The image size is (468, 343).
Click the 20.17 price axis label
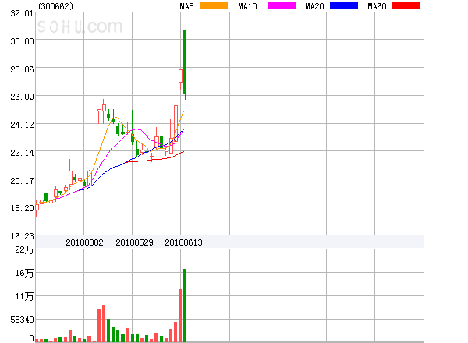pos(22,181)
